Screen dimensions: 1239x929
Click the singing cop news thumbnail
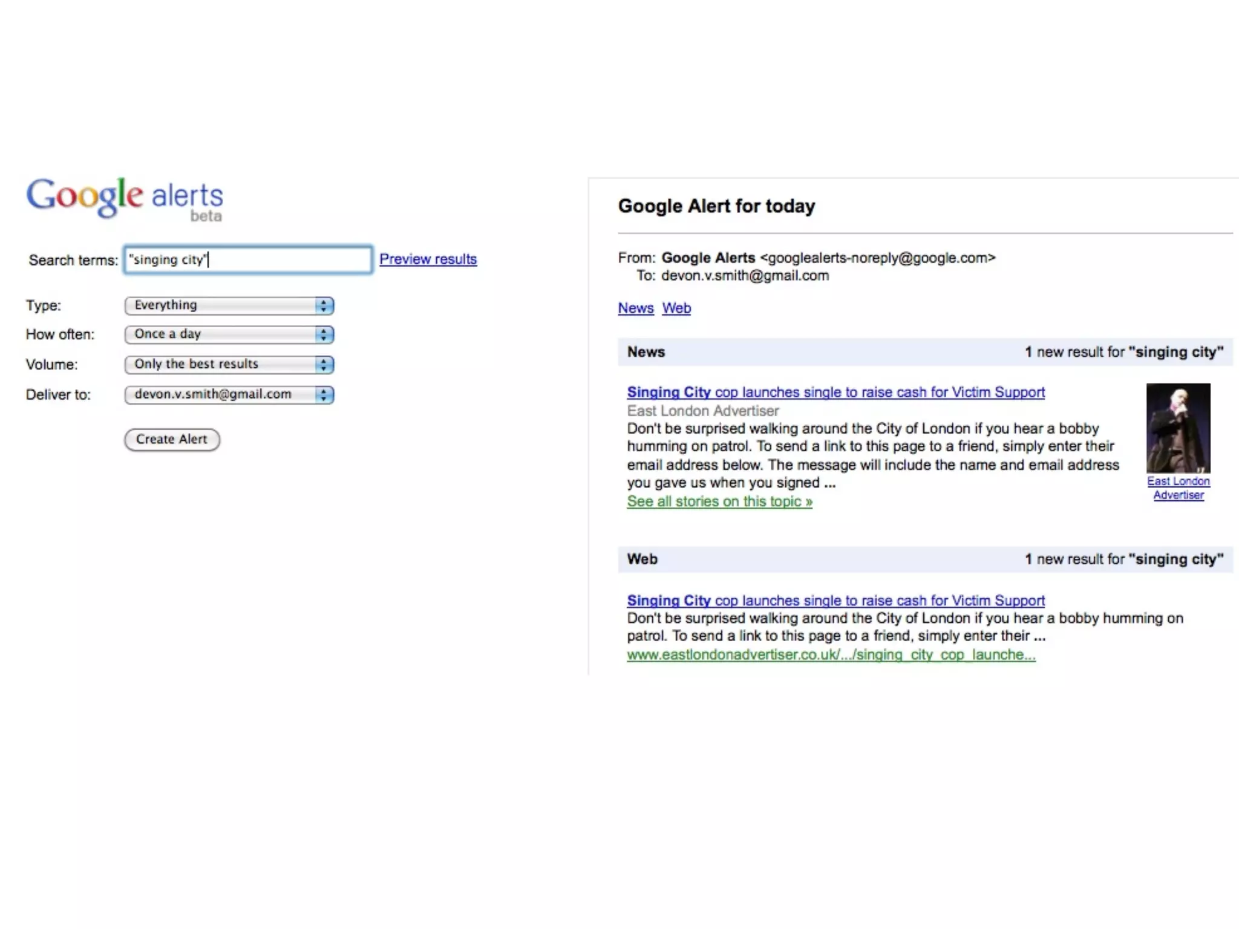[1178, 428]
